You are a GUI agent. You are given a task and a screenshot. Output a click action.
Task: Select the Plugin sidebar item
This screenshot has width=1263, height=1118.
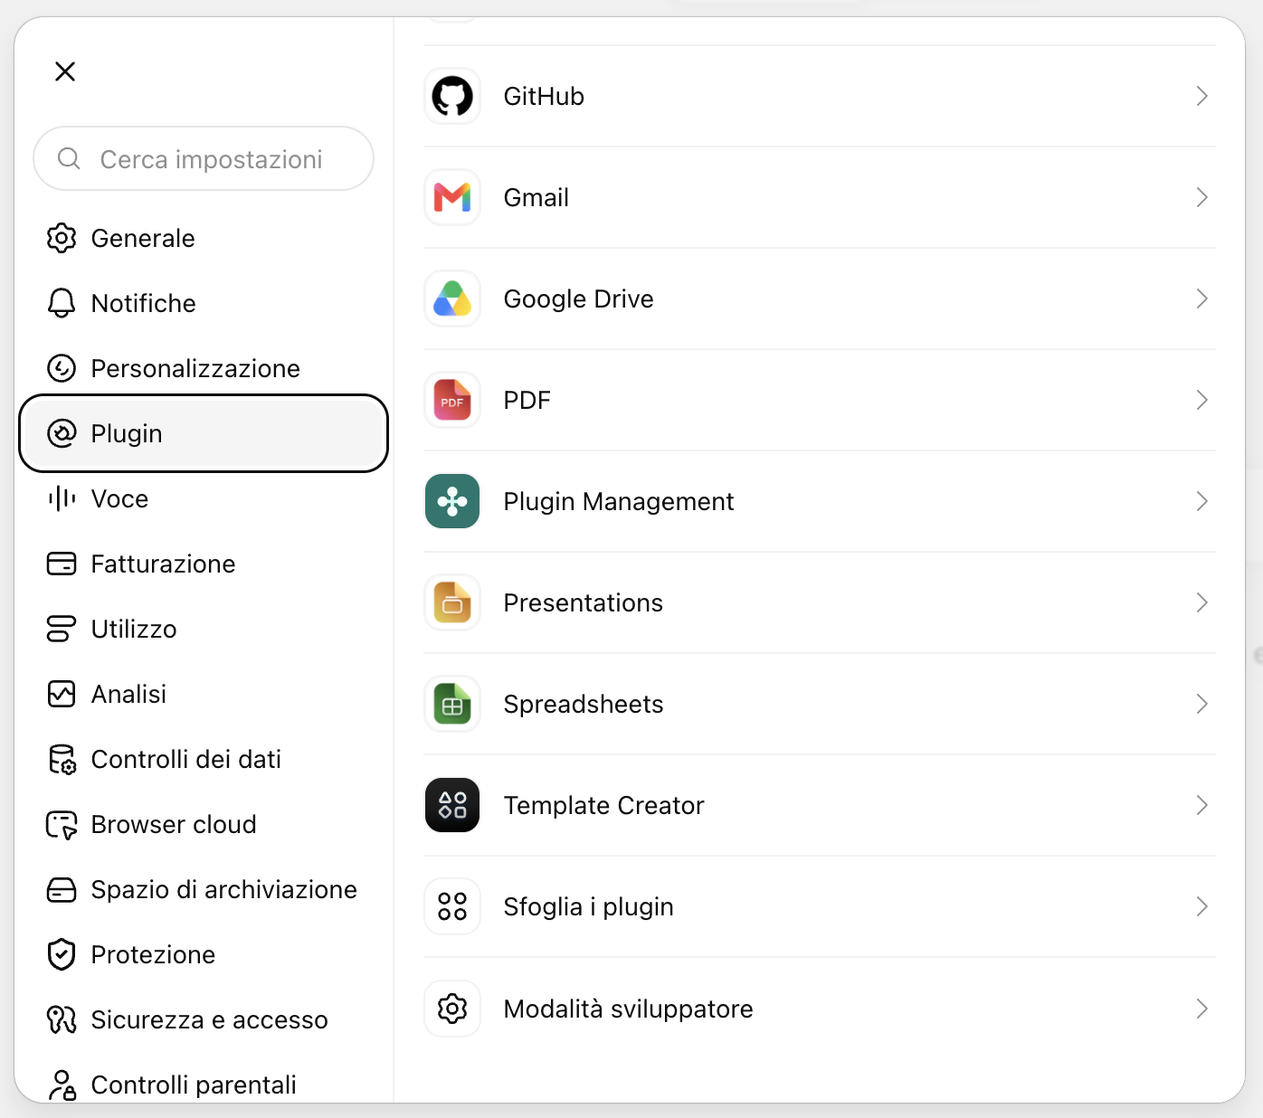coord(204,433)
